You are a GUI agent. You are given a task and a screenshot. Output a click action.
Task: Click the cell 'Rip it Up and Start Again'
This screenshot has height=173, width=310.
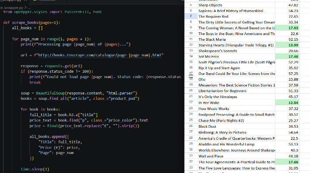click(236, 68)
